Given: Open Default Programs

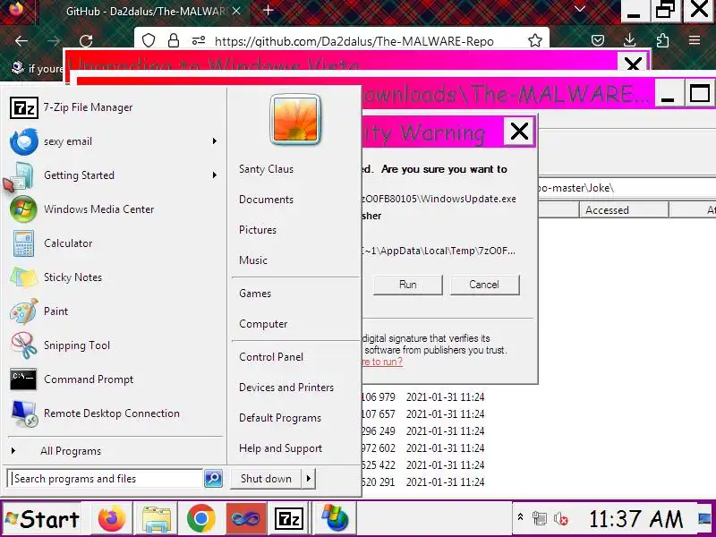Looking at the screenshot, I should [x=280, y=418].
